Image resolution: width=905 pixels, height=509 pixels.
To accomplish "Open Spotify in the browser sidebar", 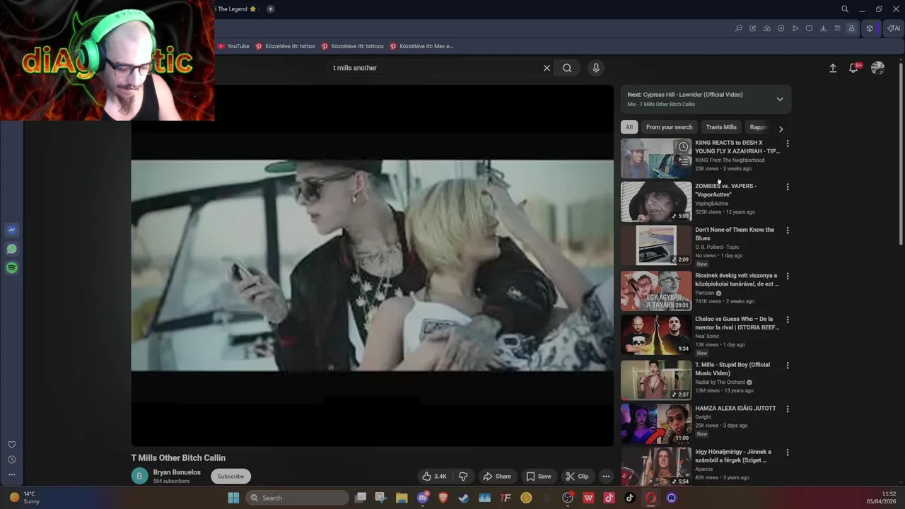I will coord(11,268).
